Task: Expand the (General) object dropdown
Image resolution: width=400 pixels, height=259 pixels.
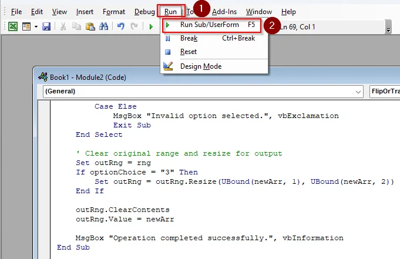Action: coord(358,92)
